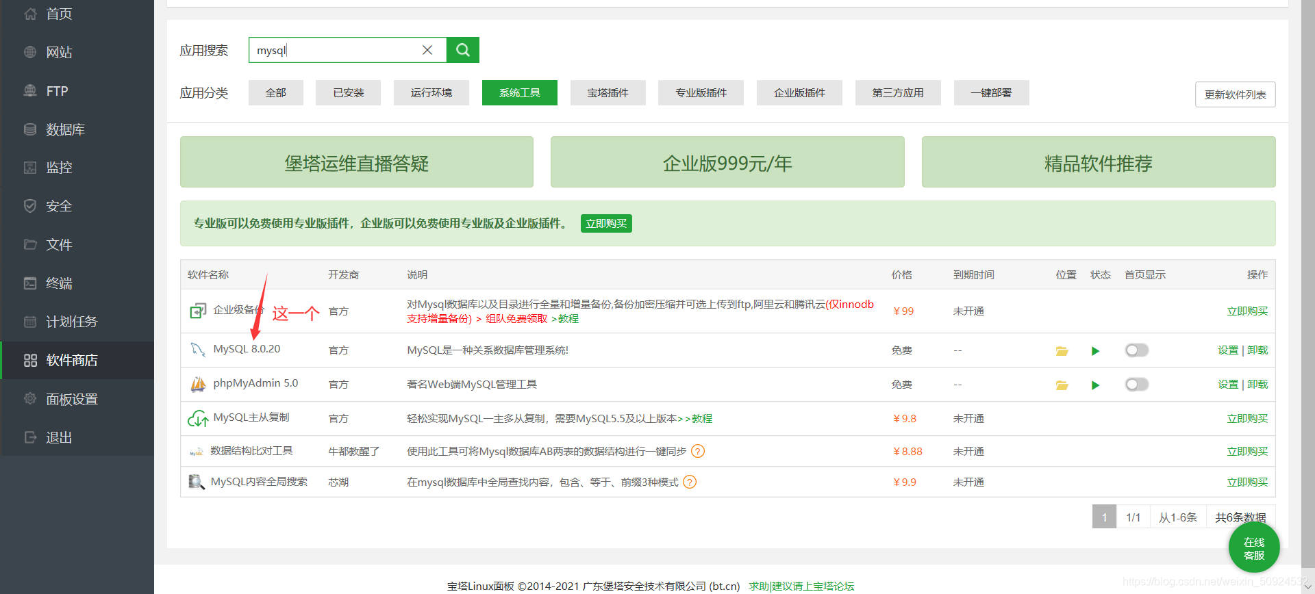Open the 终端 terminal icon in sidebar
Image resolution: width=1315 pixels, height=594 pixels.
pos(30,283)
